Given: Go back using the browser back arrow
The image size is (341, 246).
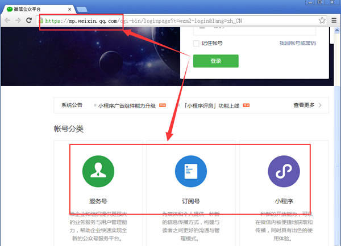Looking at the screenshot, I should [x=7, y=20].
